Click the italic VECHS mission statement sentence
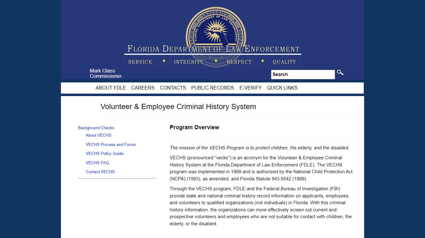The image size is (425, 238). [259, 148]
